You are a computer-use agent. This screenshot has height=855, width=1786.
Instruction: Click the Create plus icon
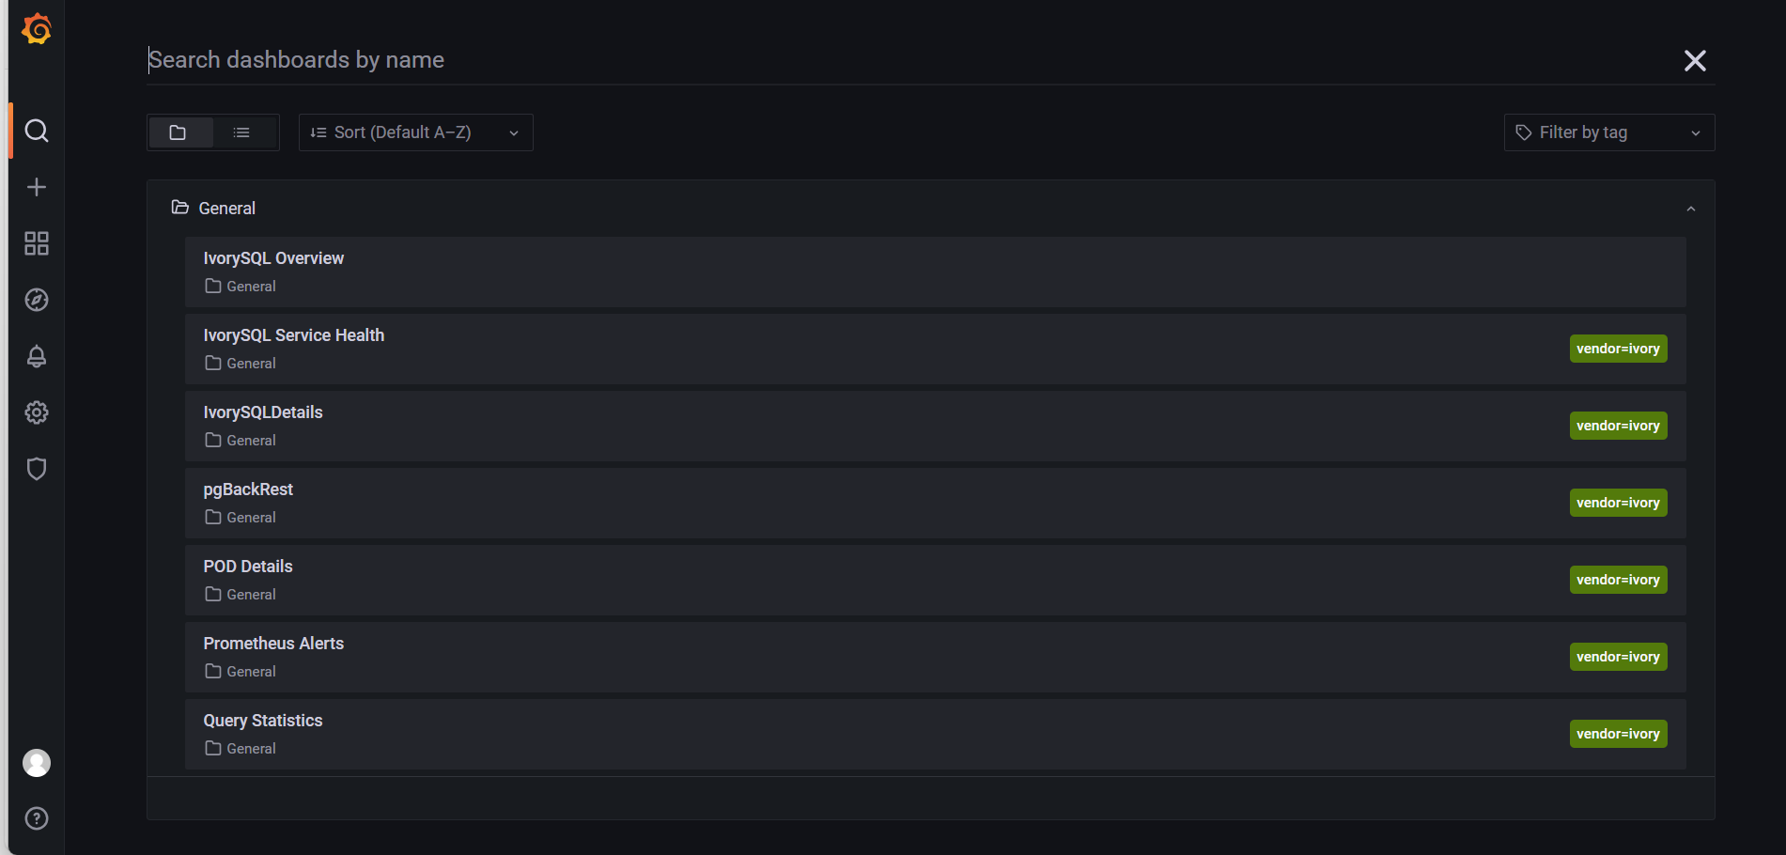[x=37, y=187]
